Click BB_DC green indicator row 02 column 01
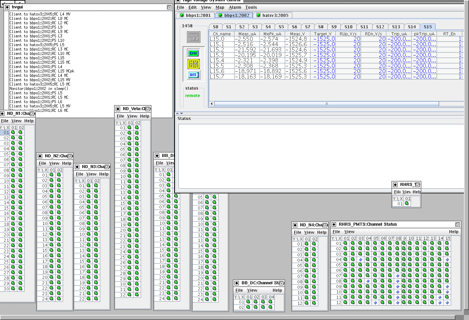The width and height of the screenshot is (469, 320). [x=248, y=307]
